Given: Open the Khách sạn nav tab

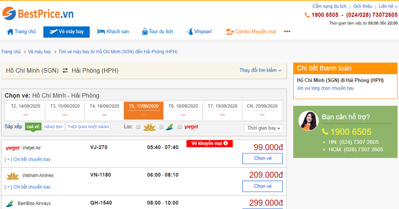Looking at the screenshot, I should point(113,32).
